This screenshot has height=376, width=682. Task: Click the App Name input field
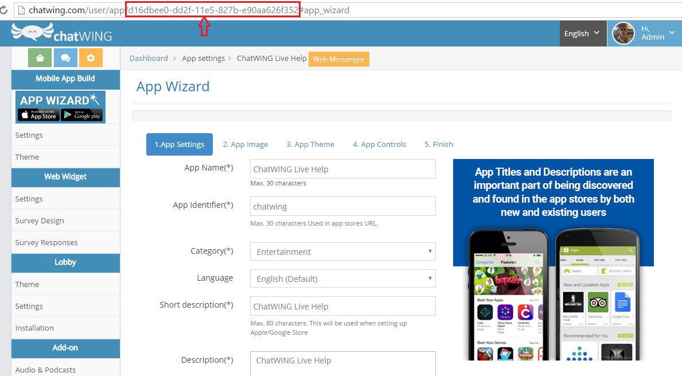tap(343, 169)
